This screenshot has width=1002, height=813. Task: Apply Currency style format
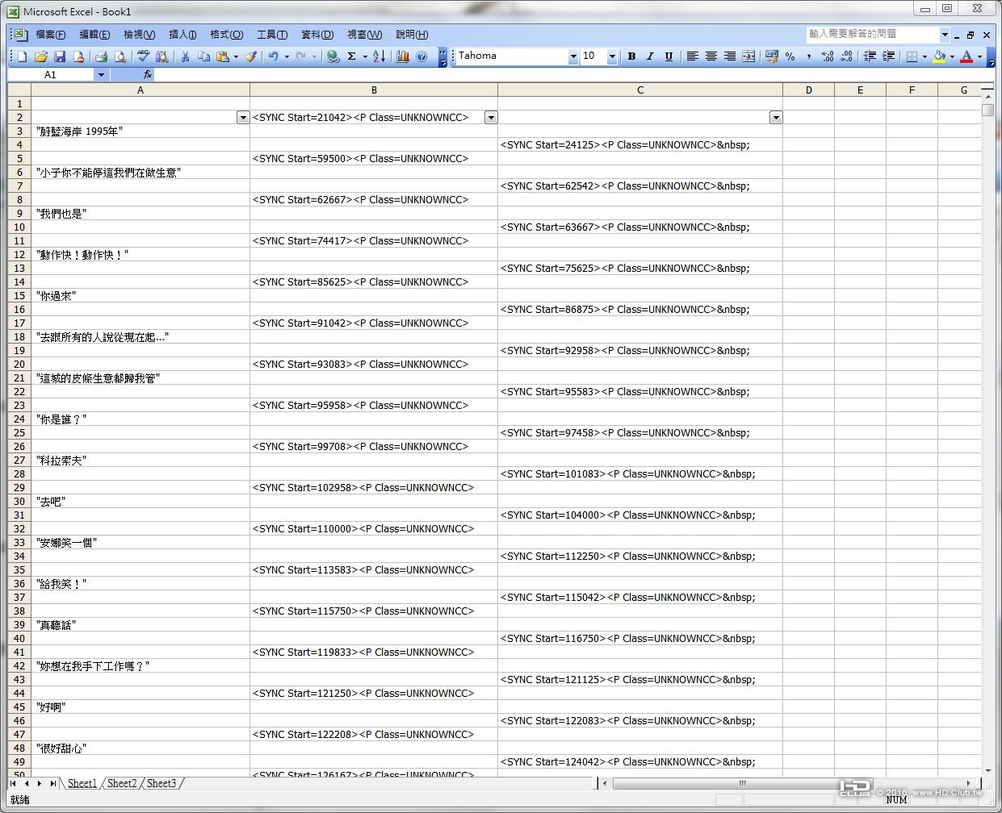click(772, 56)
